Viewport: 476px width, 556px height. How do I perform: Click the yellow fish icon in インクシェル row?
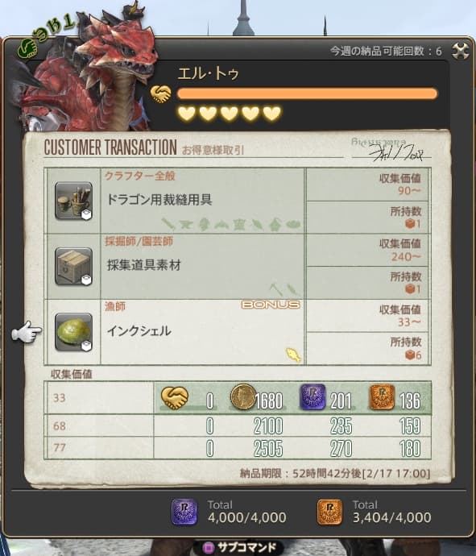tap(293, 355)
